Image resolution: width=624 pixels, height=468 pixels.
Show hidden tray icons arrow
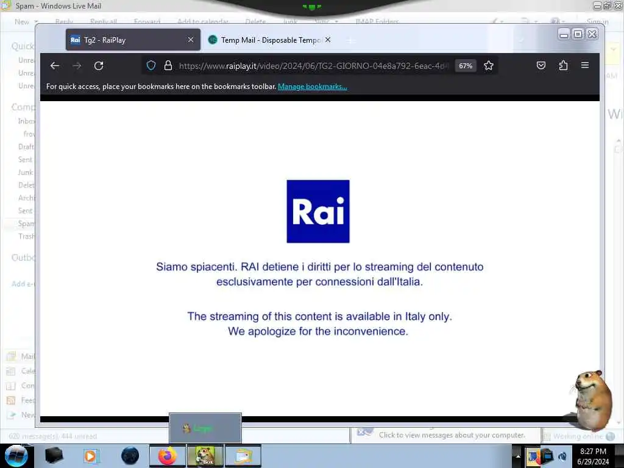click(518, 456)
